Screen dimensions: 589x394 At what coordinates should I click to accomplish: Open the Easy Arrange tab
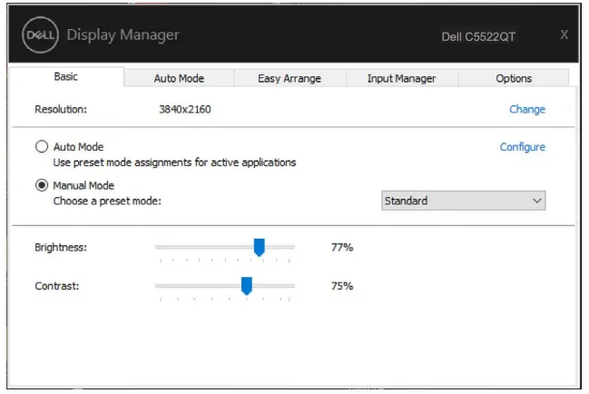click(x=289, y=78)
